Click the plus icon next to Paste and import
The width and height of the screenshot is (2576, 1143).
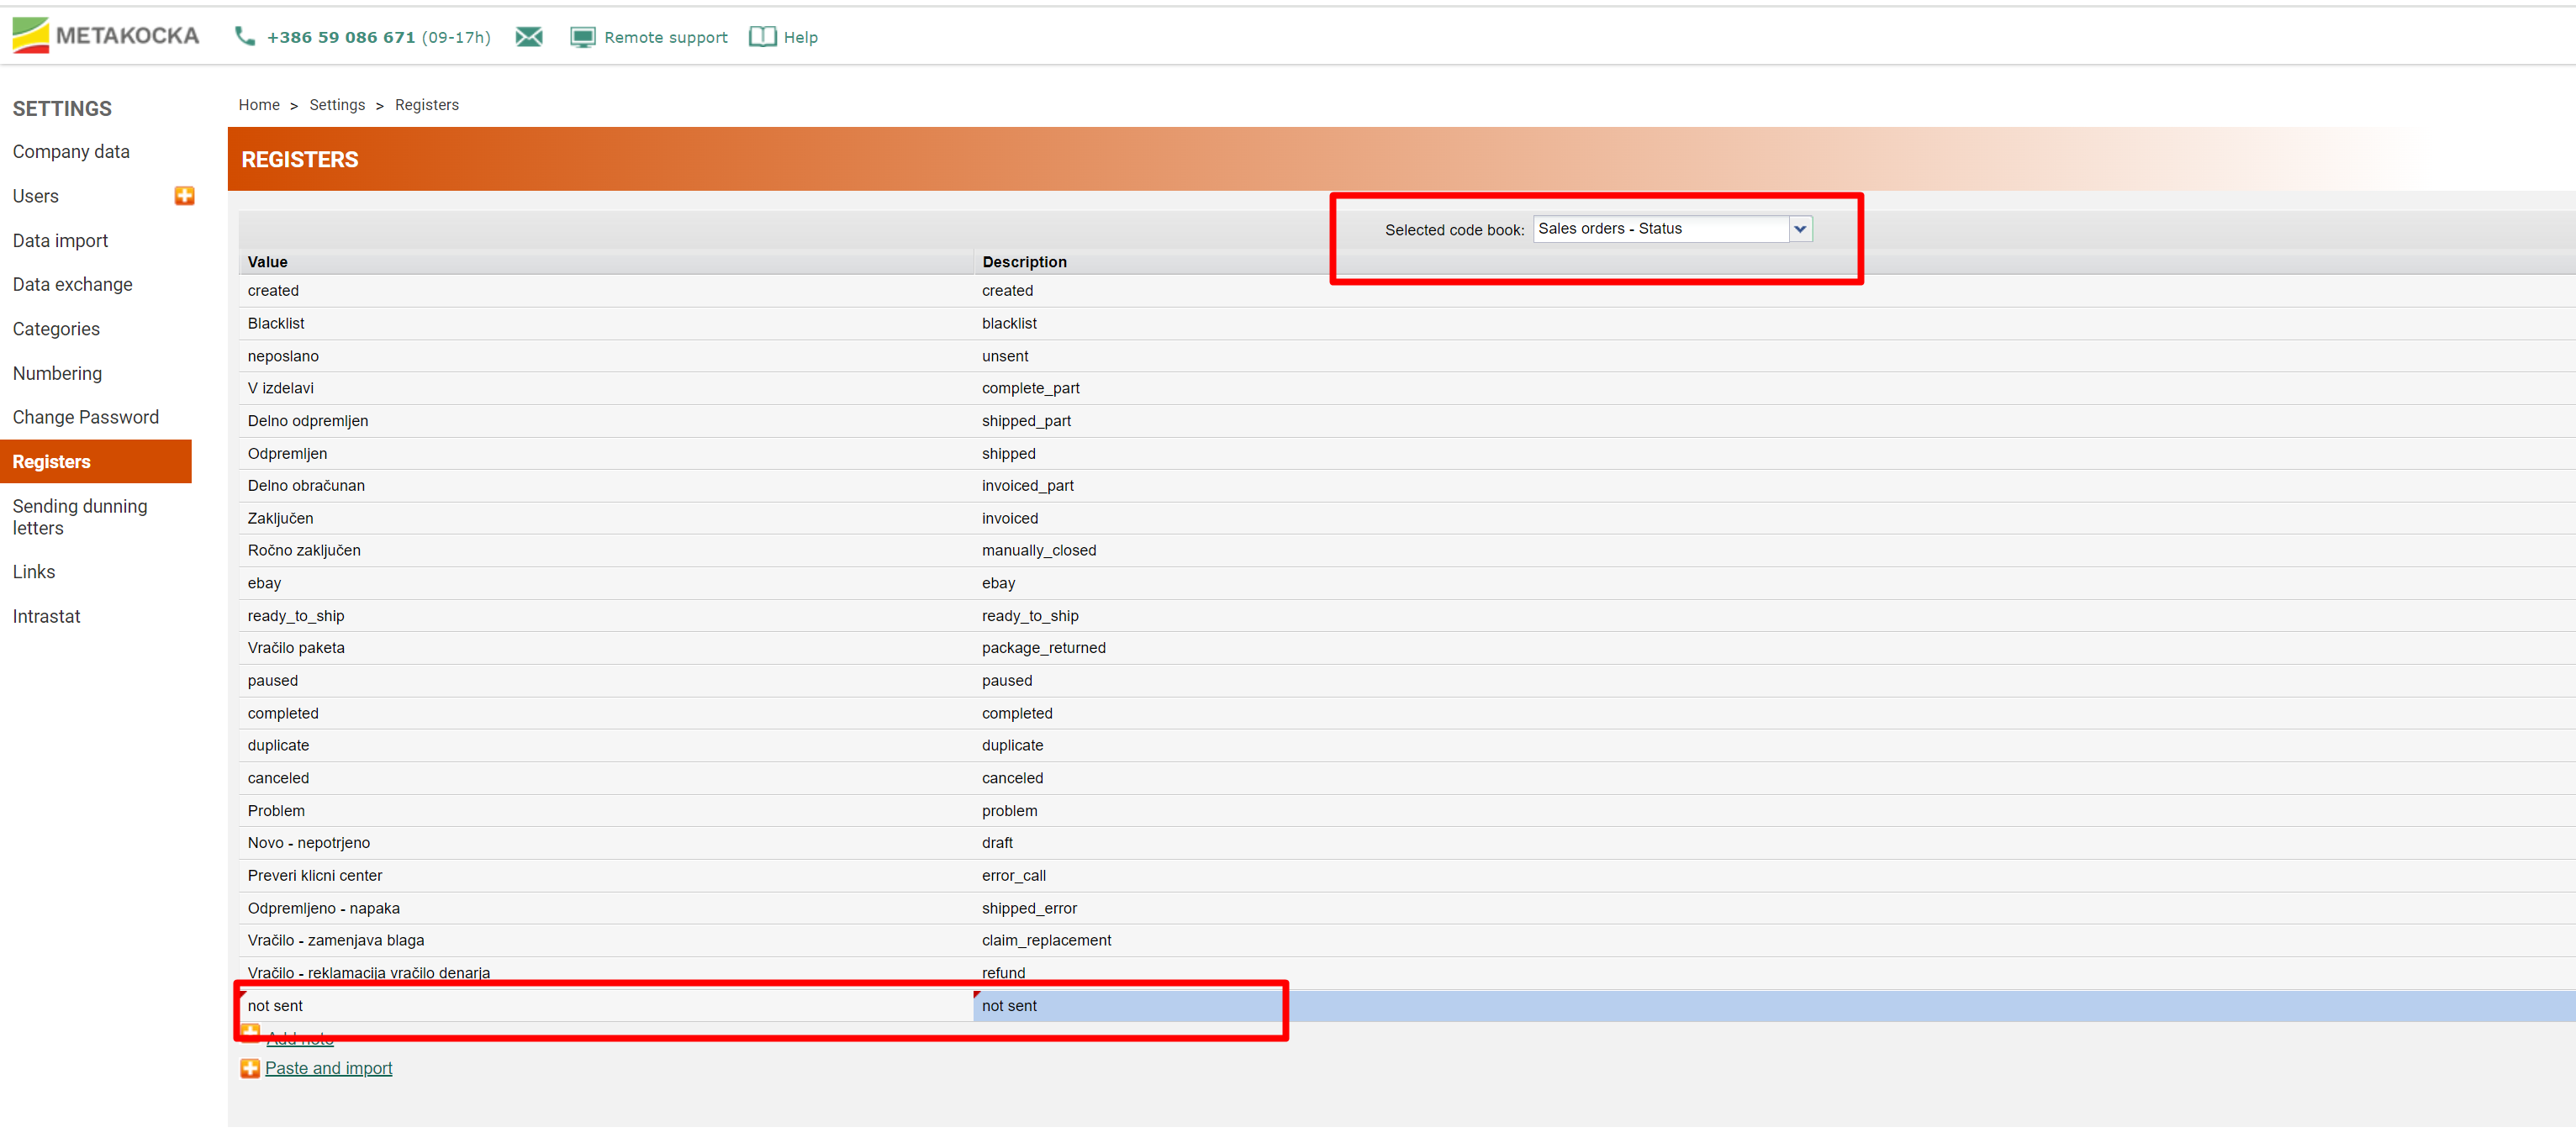coord(250,1068)
